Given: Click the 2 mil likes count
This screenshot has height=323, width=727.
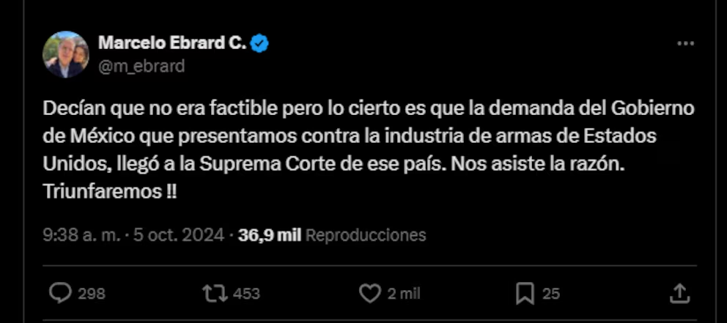Looking at the screenshot, I should 403,294.
